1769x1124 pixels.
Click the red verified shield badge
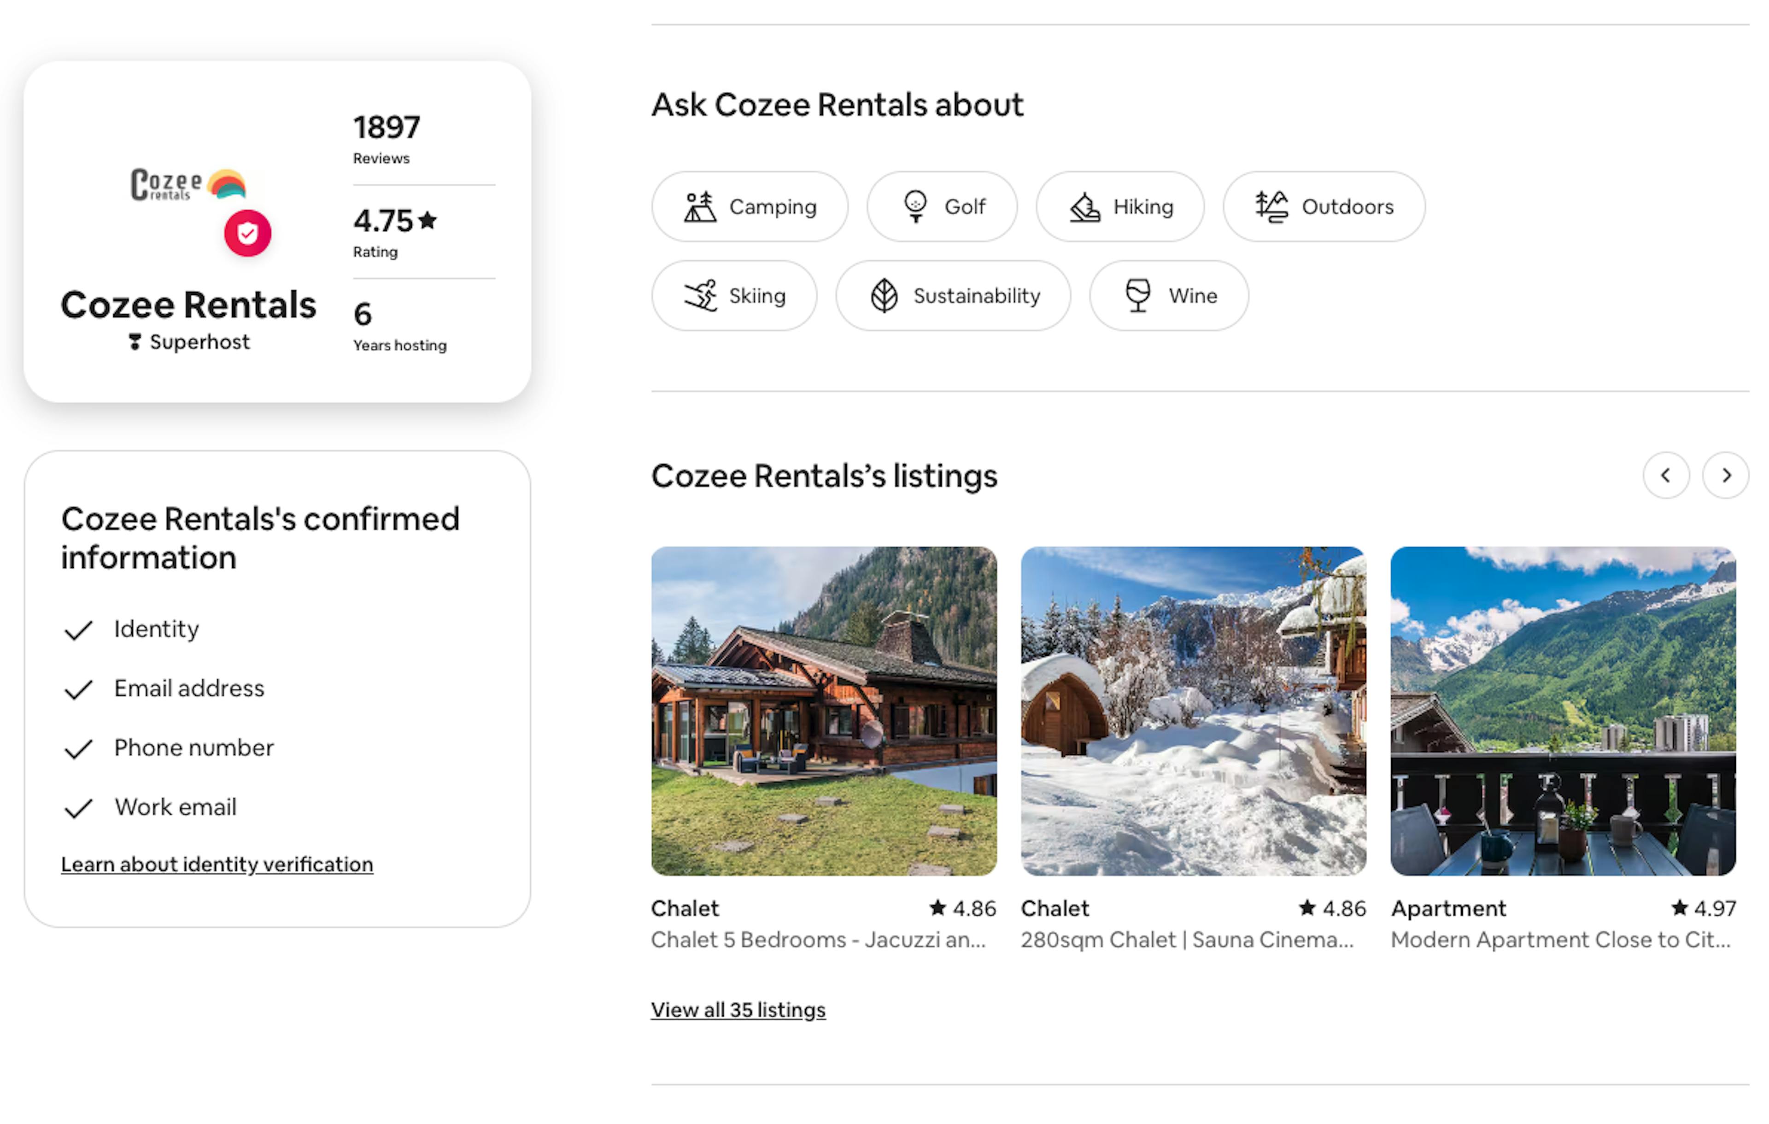coord(247,234)
